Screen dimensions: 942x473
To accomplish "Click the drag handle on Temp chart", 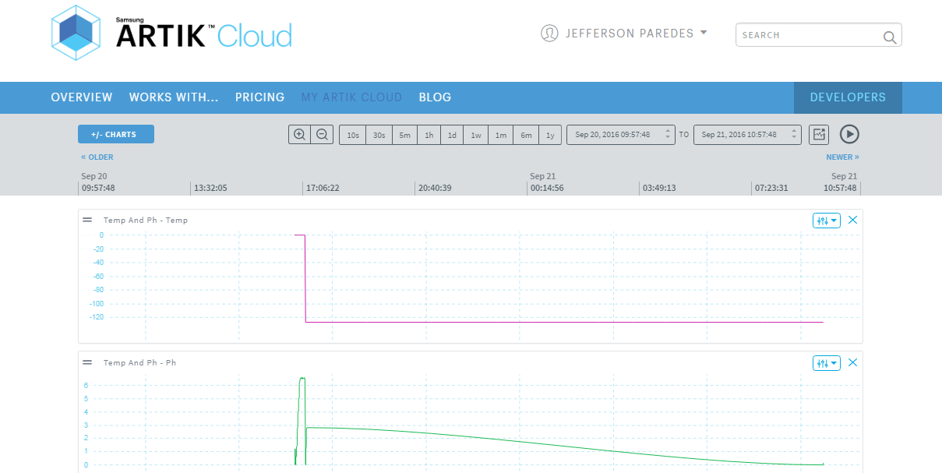I will pyautogui.click(x=86, y=220).
